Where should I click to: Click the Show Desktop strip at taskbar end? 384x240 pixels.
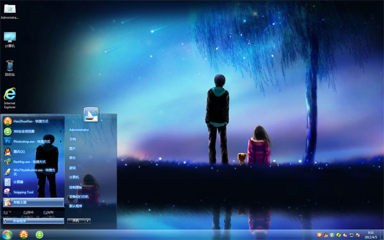click(382, 235)
